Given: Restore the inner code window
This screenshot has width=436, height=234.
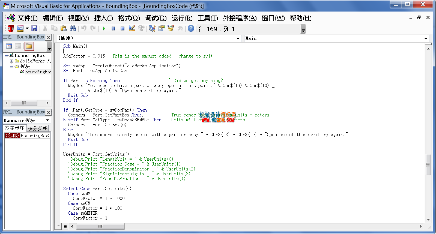Looking at the screenshot, I should 419,18.
